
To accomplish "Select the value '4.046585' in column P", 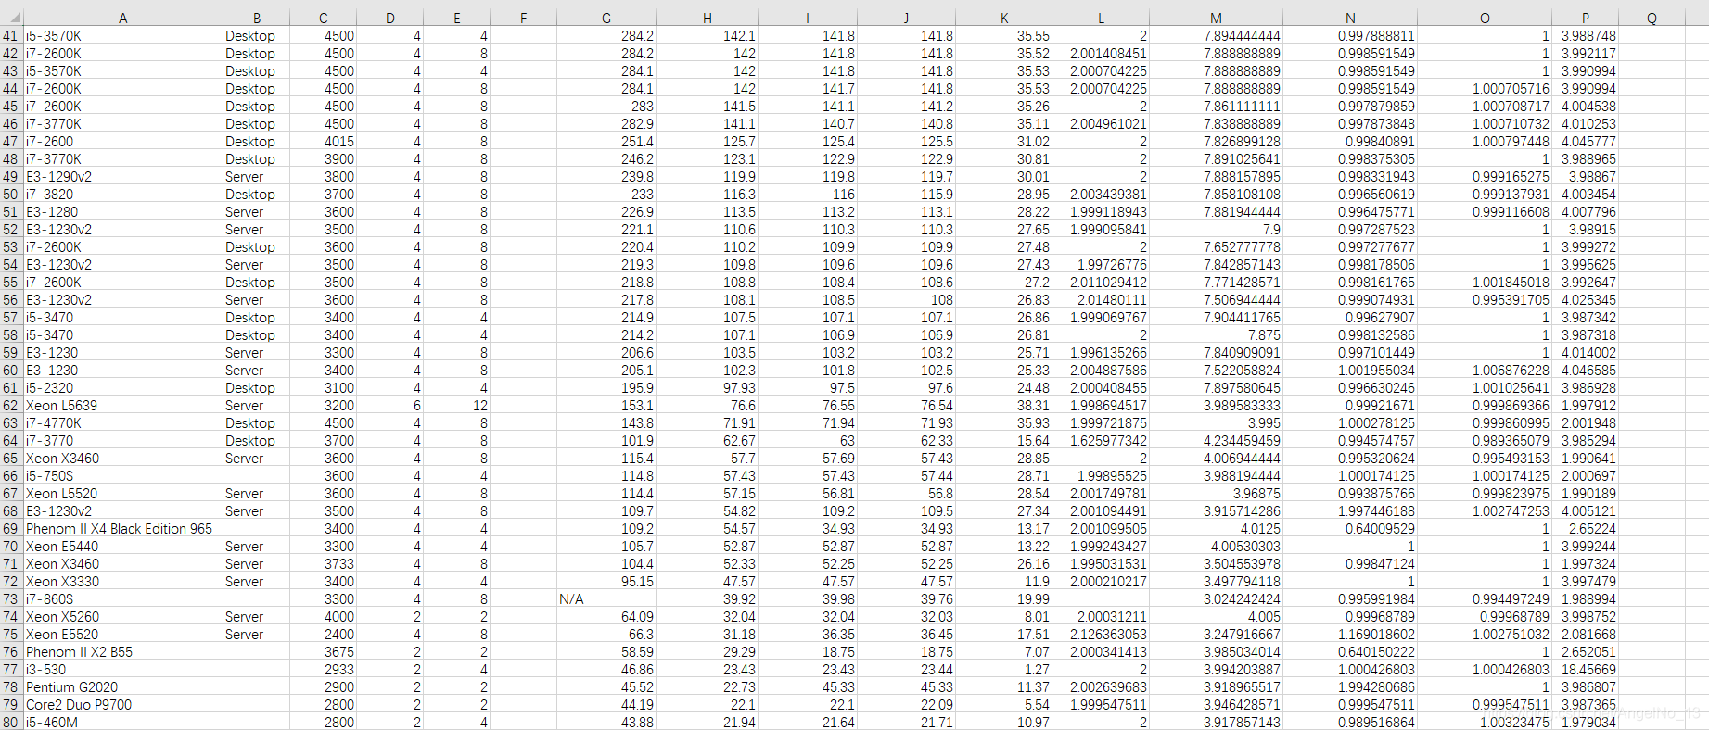I will (1585, 371).
